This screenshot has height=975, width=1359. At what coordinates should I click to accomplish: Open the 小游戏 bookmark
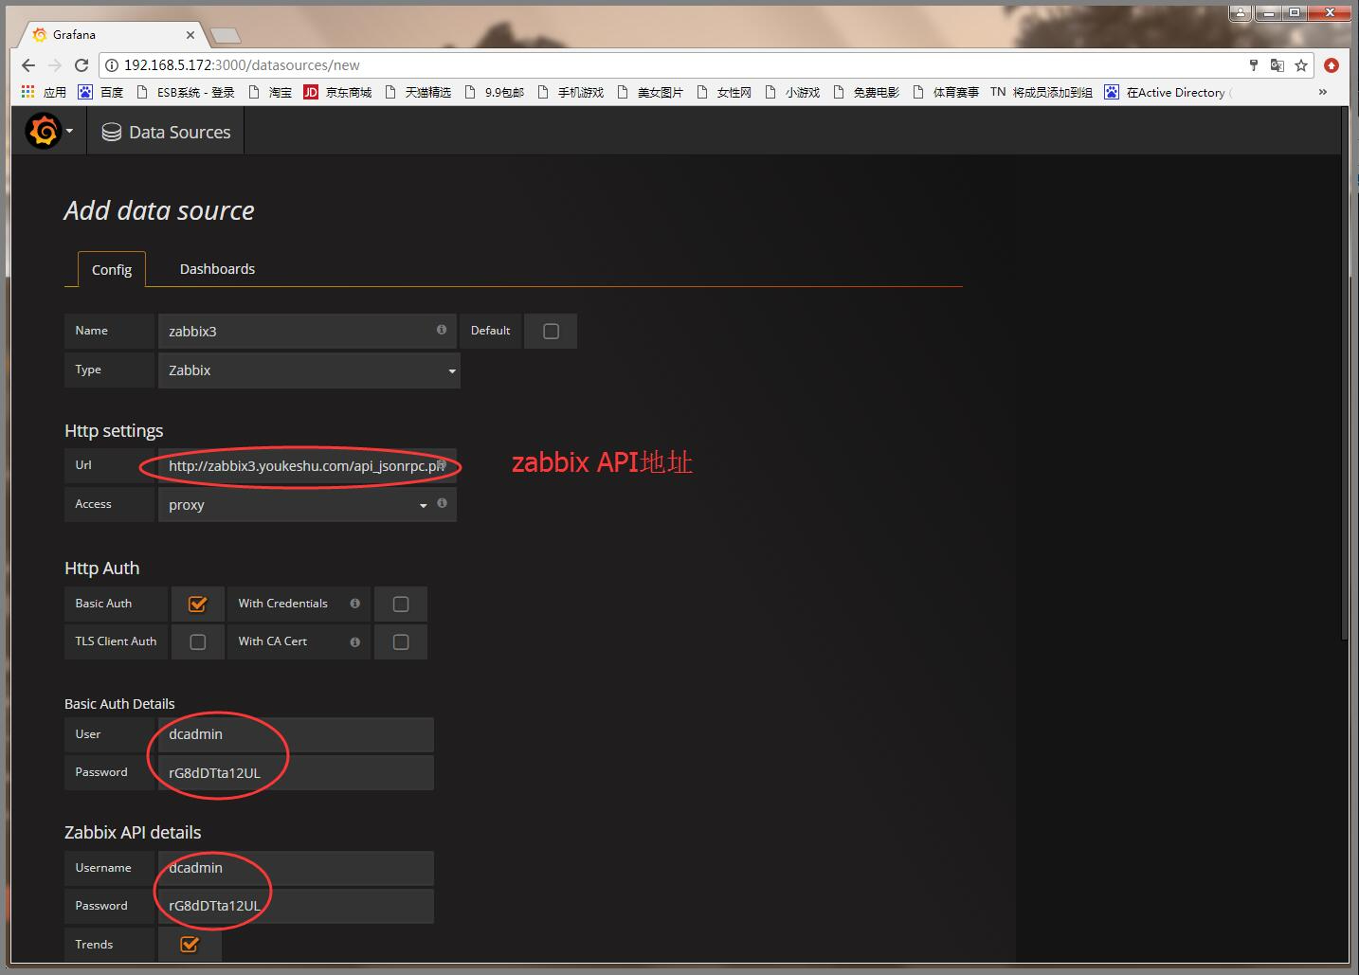point(791,92)
